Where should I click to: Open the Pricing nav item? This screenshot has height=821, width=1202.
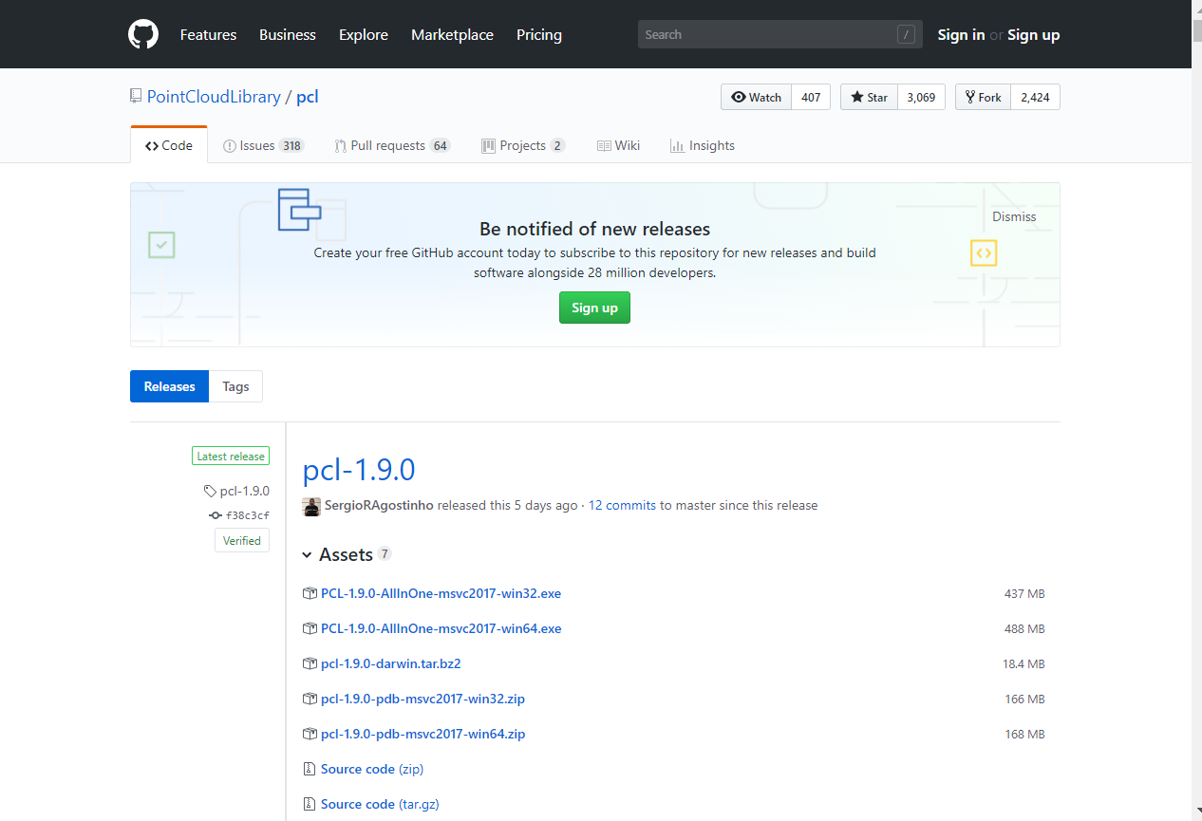coord(539,34)
